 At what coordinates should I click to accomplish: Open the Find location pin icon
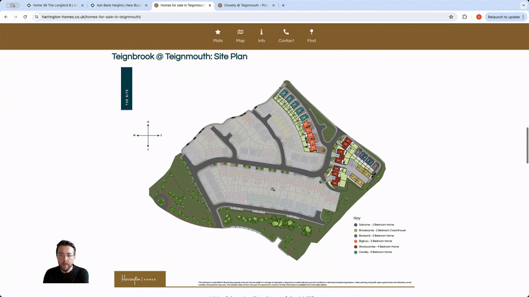click(x=311, y=32)
